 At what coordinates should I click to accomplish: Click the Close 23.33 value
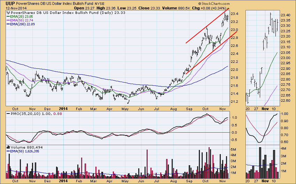(x=149, y=8)
